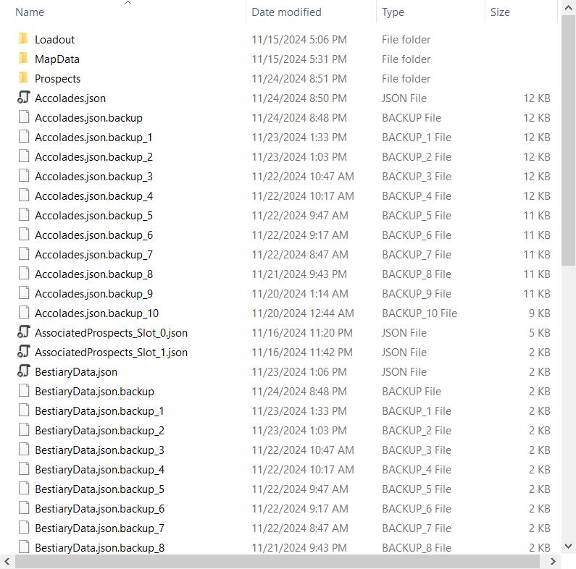
Task: Click the BACKUP_9 File type cell
Action: (416, 293)
